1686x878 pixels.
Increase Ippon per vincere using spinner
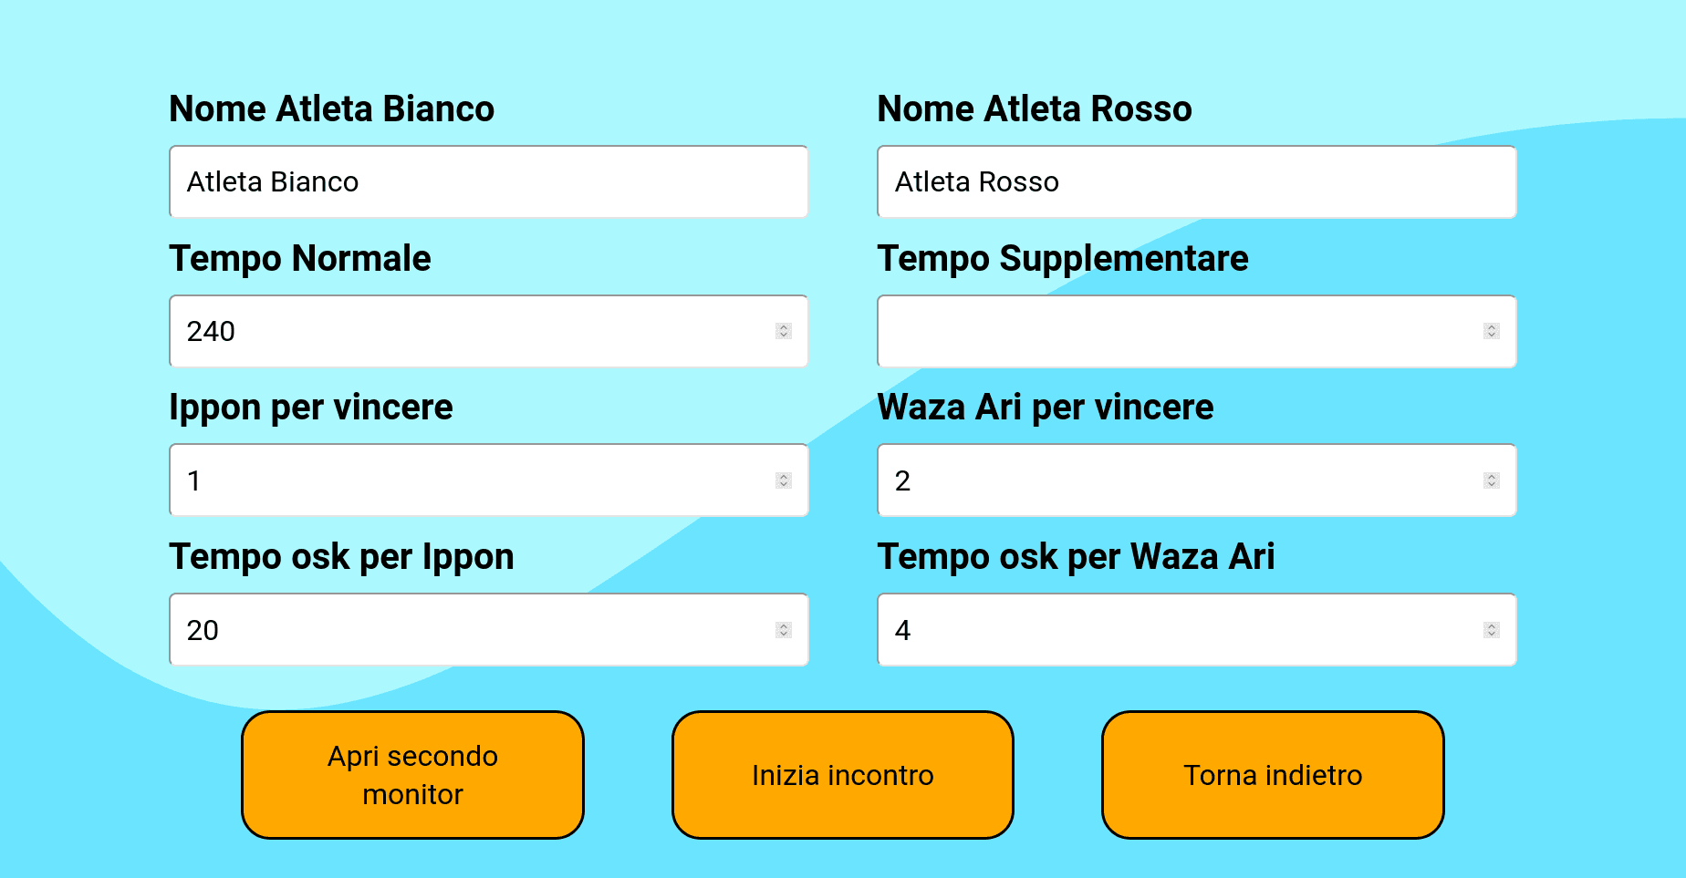coord(784,476)
